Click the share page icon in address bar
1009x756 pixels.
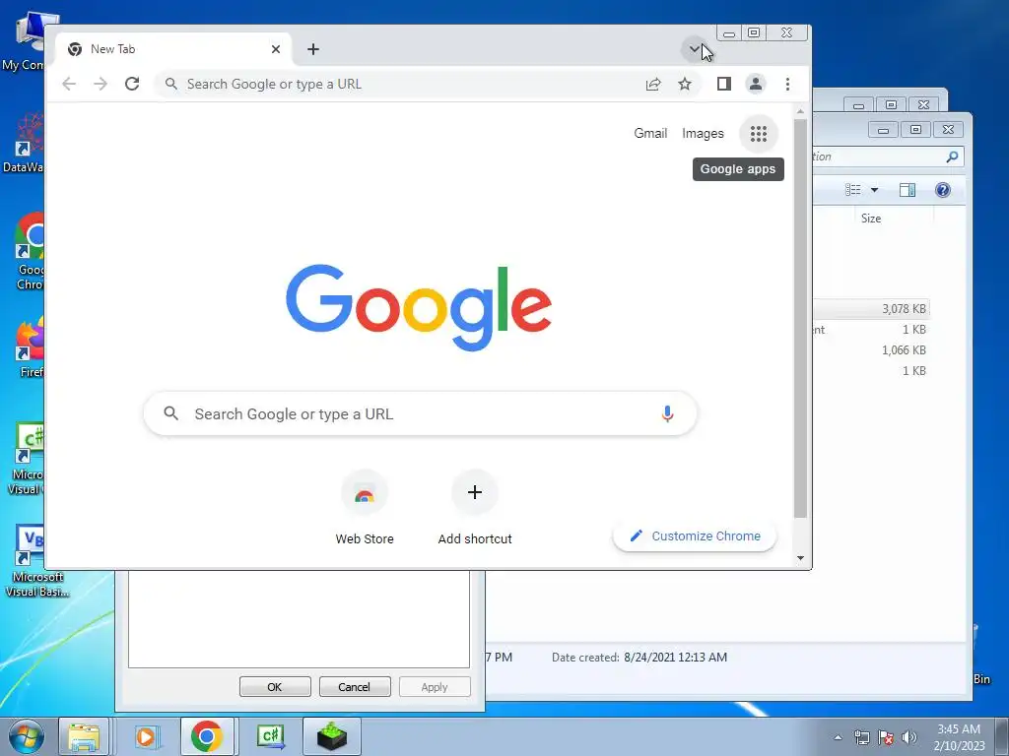[653, 85]
